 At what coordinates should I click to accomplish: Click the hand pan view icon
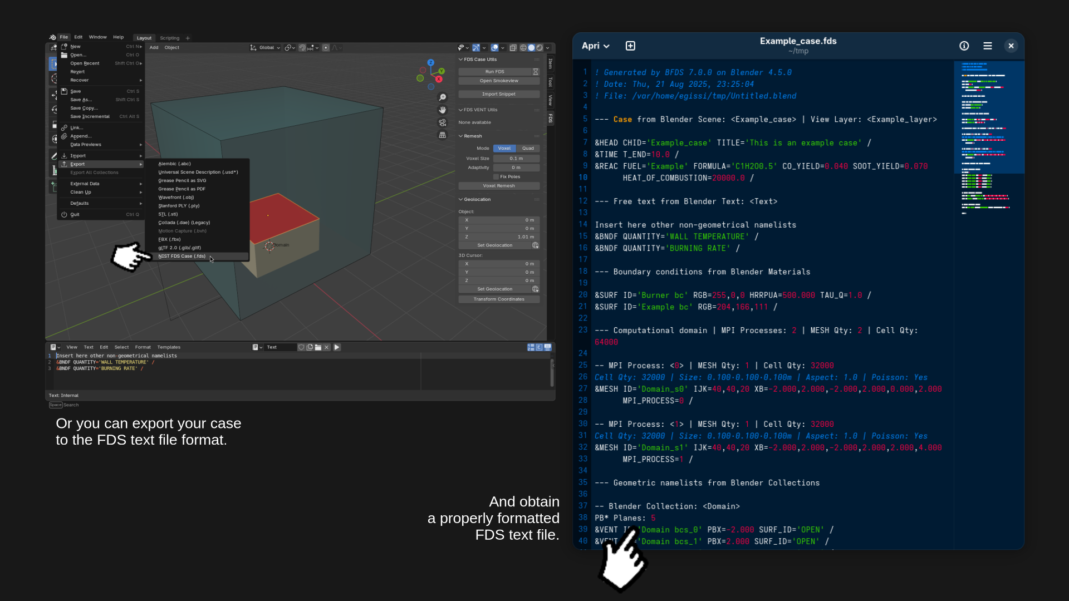443,110
